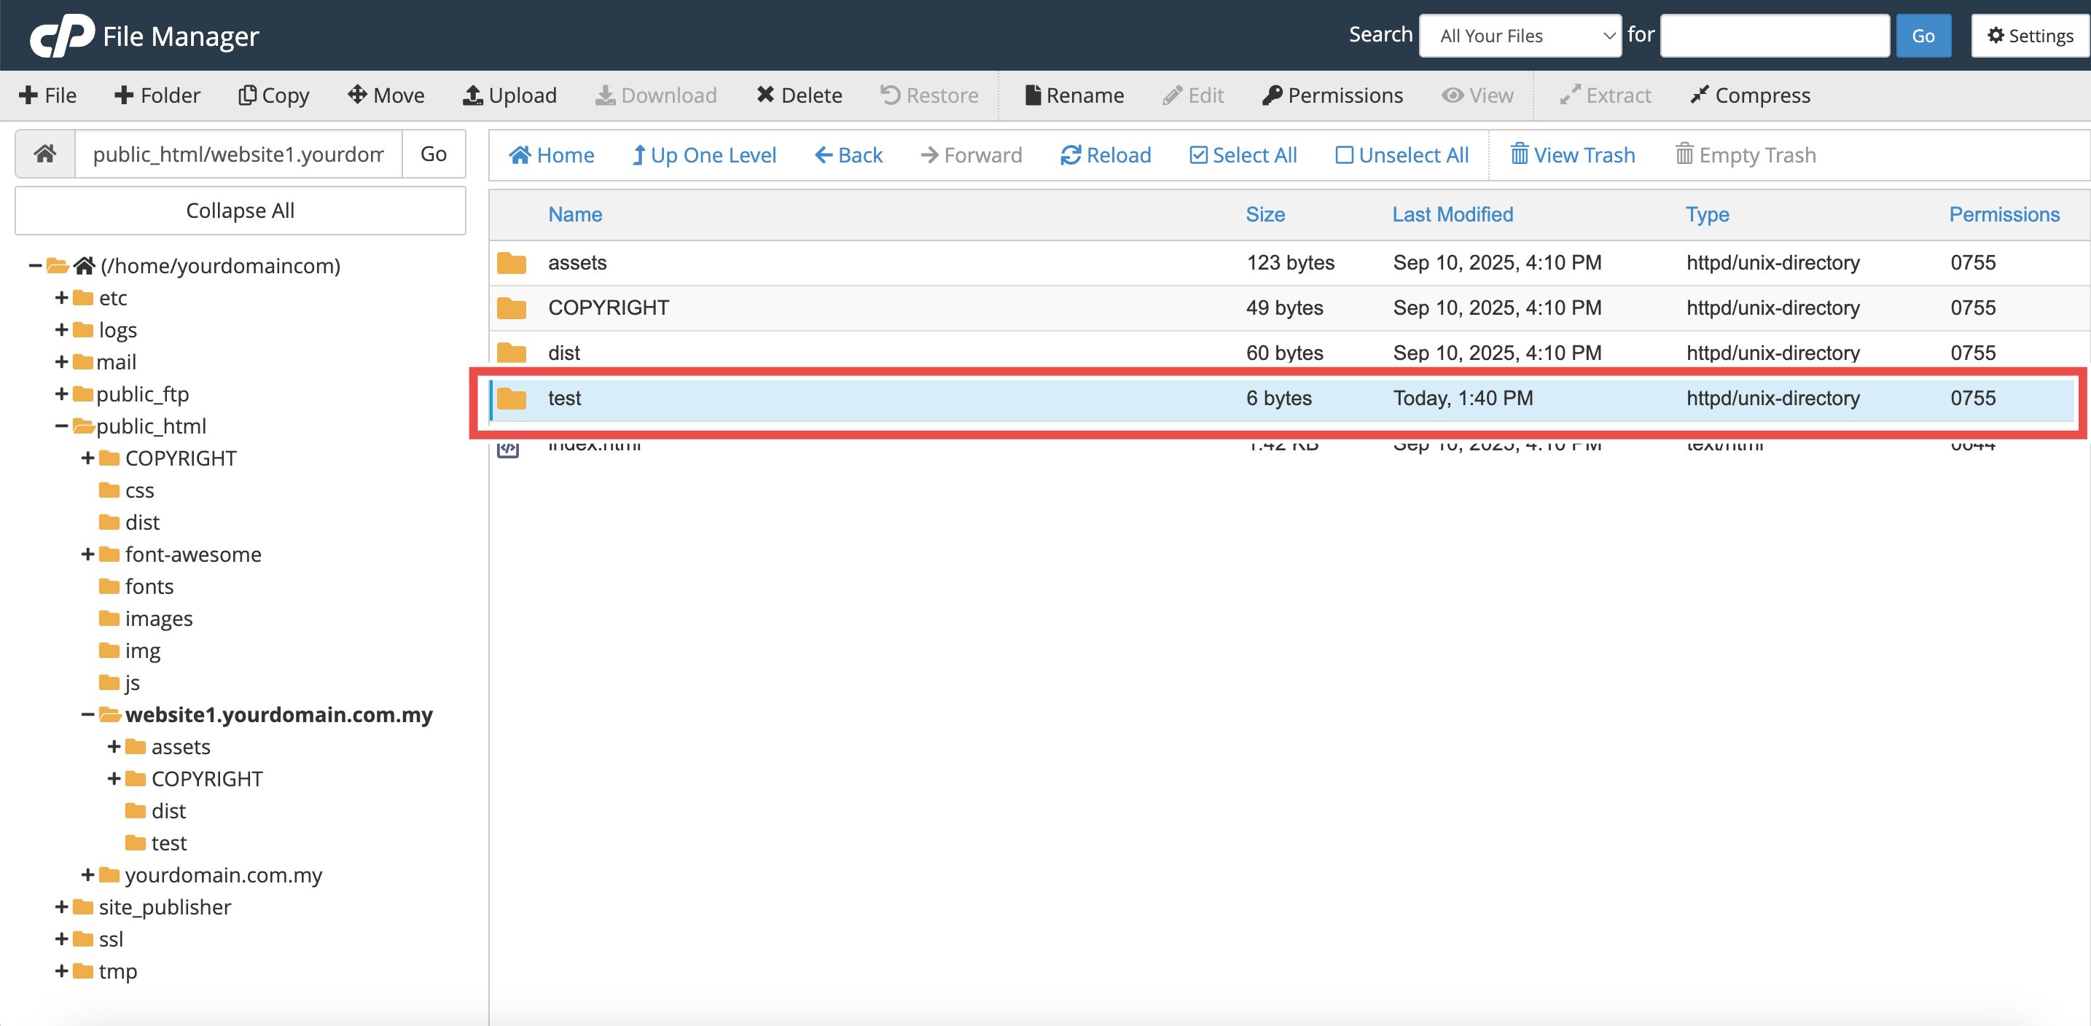Viewport: 2091px width, 1026px height.
Task: Open the test folder in the tree
Action: (169, 842)
